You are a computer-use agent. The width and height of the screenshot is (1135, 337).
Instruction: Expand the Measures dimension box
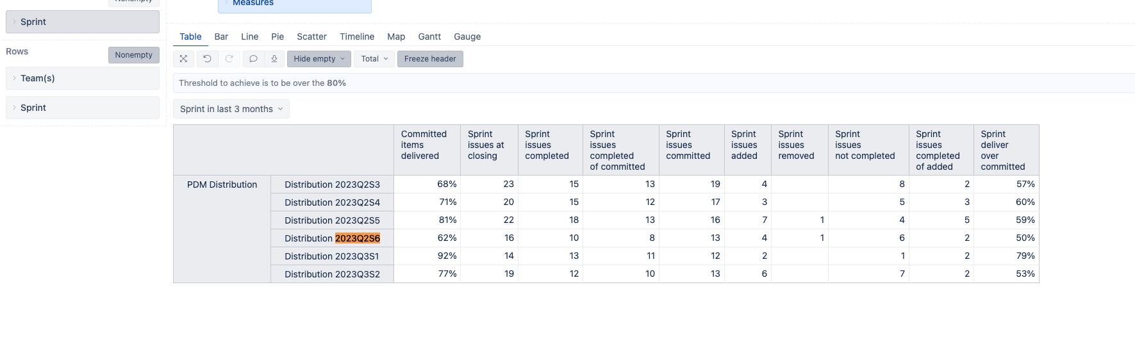coord(295,3)
